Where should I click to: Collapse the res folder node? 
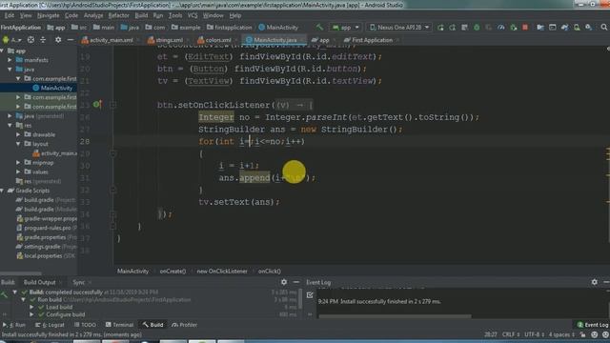(10, 126)
